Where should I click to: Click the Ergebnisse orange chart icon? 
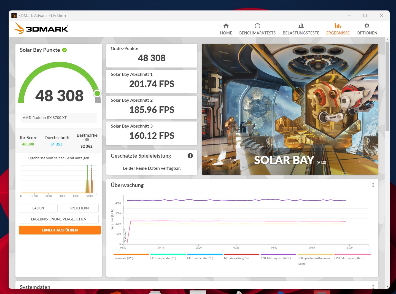(338, 26)
